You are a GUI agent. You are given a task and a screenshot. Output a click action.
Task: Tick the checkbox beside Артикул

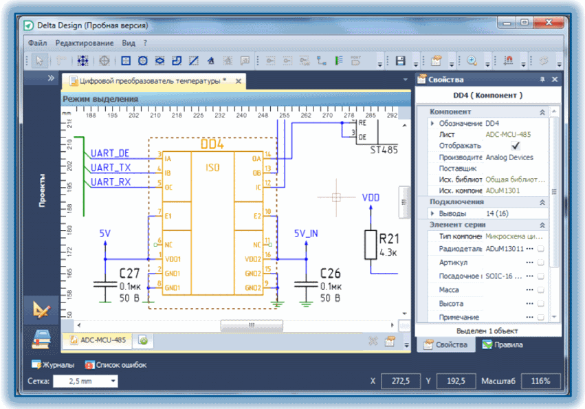pyautogui.click(x=540, y=263)
